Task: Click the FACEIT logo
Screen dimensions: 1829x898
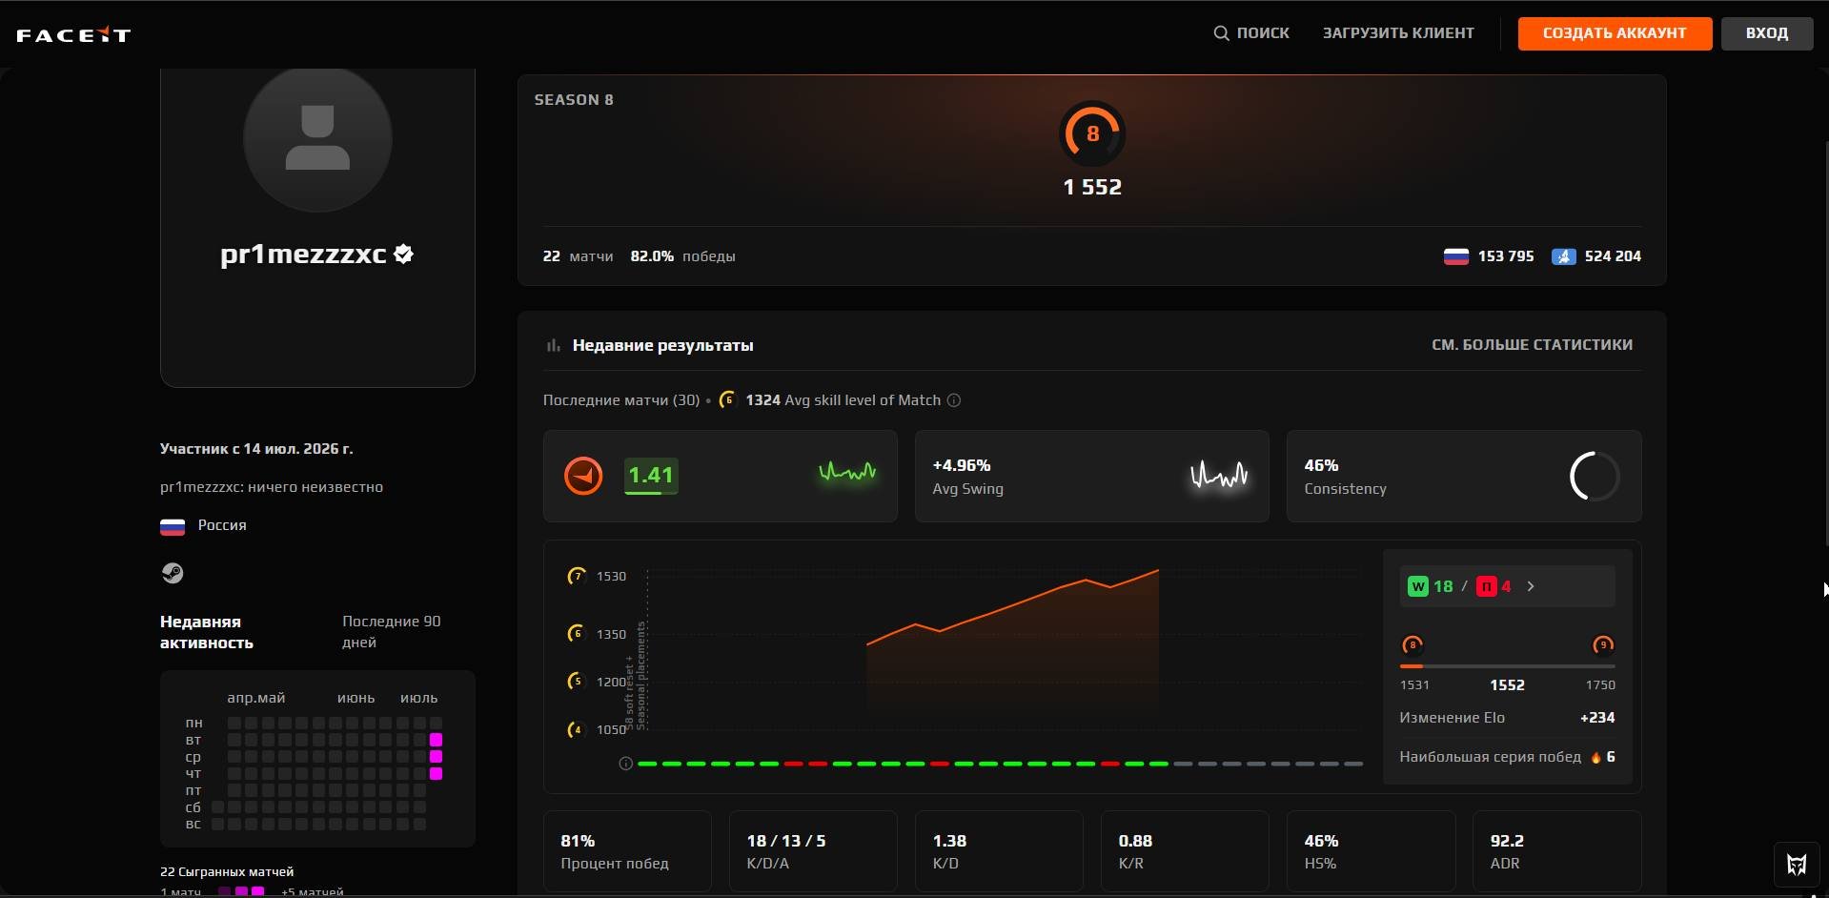Action: click(x=73, y=35)
